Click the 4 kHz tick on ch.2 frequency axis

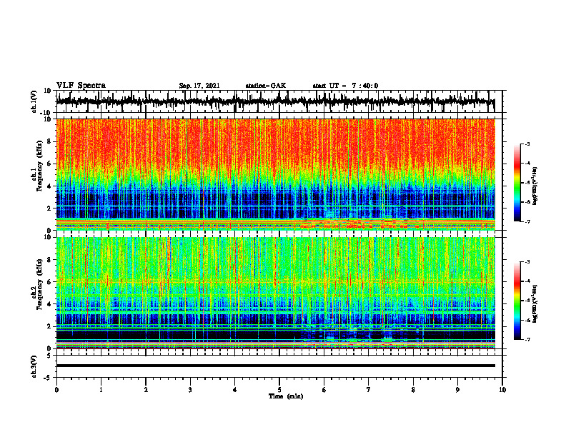49,304
